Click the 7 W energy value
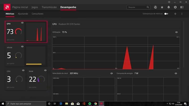Screen dimensions: 189x106 136,74
